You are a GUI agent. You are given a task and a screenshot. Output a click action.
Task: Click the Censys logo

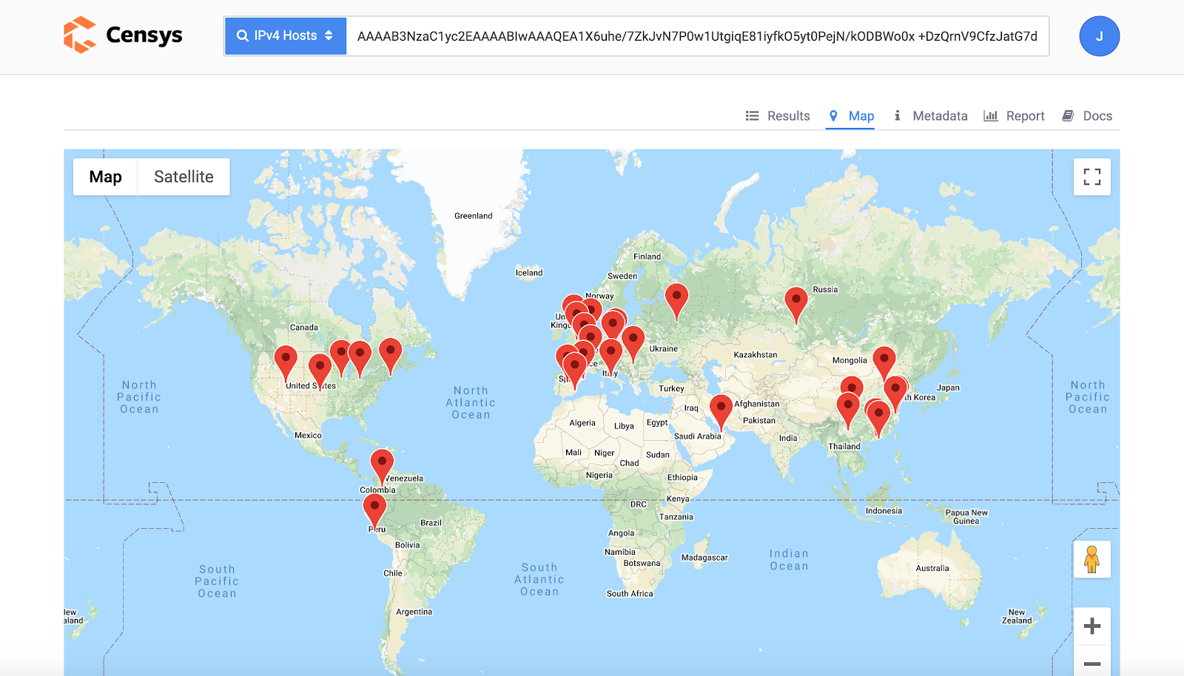click(123, 36)
